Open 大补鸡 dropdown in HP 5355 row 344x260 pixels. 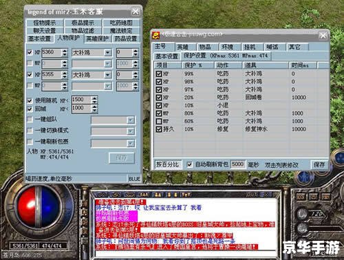pos(107,75)
